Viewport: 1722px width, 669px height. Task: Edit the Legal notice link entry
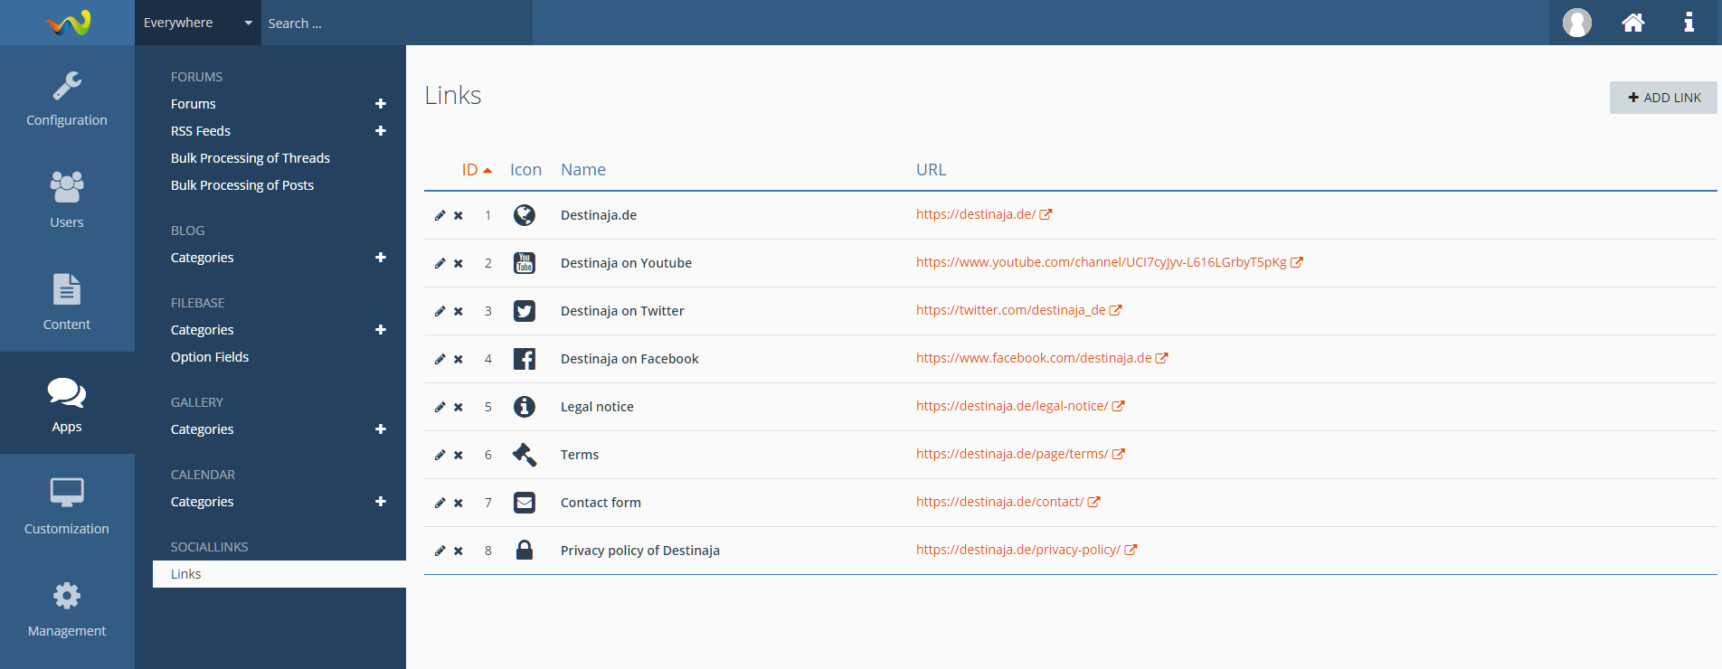pyautogui.click(x=440, y=407)
